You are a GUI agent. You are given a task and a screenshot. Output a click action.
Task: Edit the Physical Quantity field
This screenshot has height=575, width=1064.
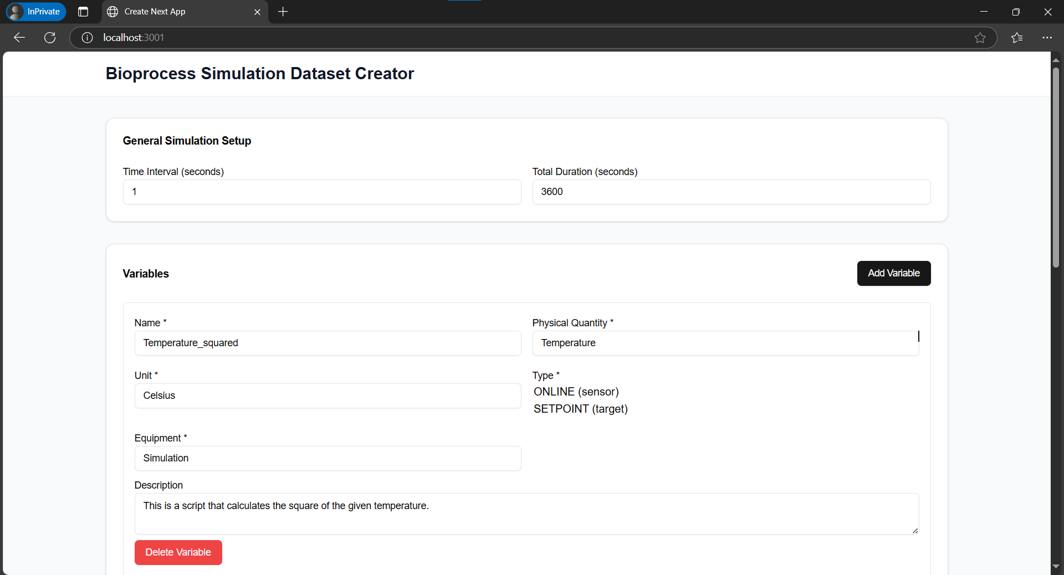tap(725, 343)
